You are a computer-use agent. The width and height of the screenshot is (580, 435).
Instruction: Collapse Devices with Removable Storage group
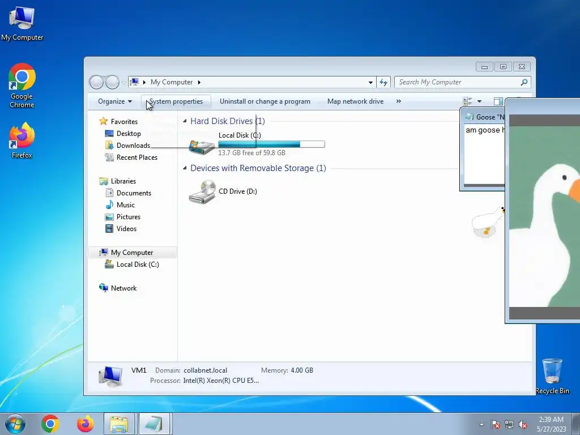tap(185, 168)
